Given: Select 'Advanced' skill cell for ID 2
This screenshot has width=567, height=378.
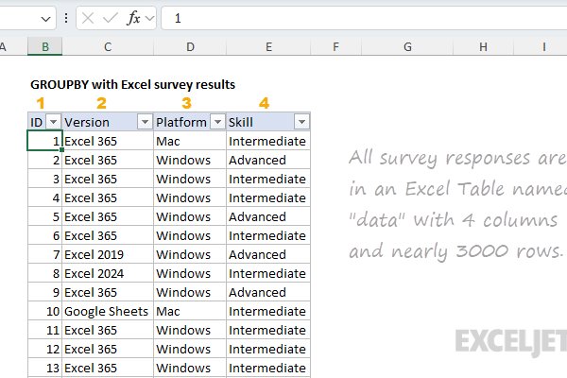Looking at the screenshot, I should pyautogui.click(x=268, y=160).
